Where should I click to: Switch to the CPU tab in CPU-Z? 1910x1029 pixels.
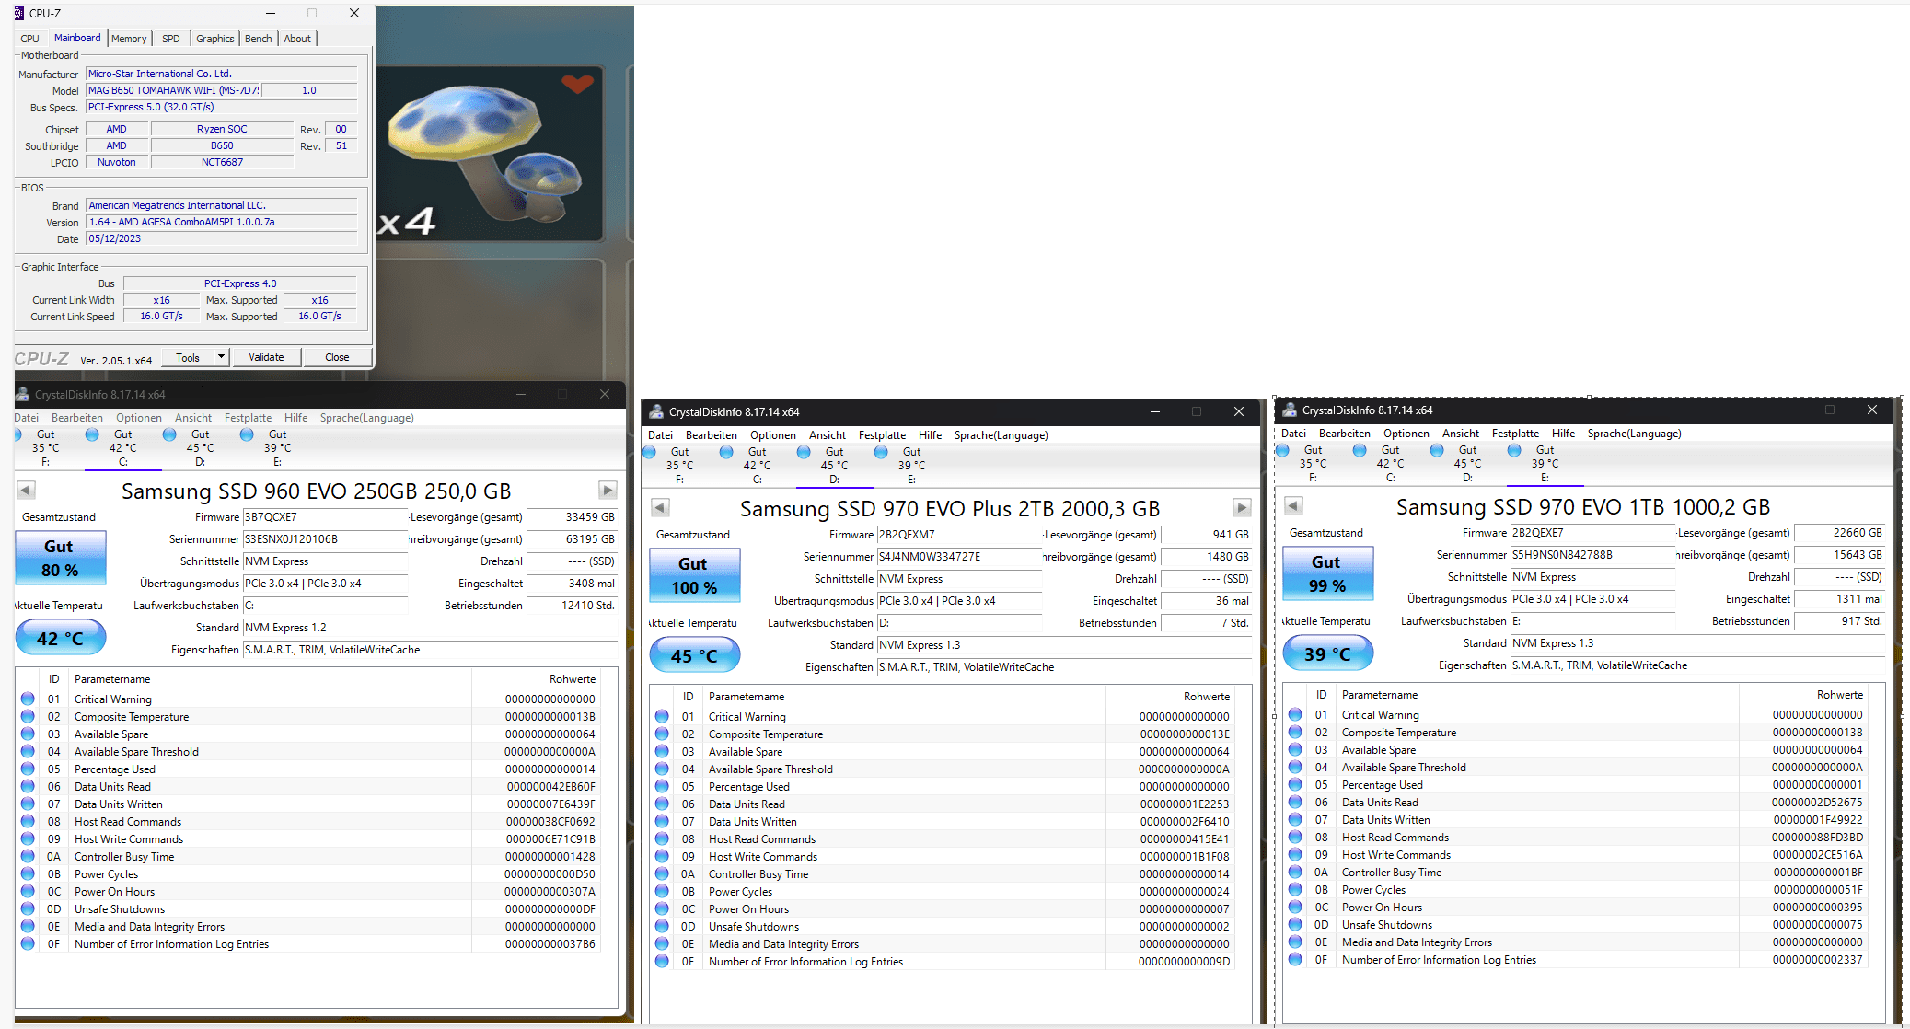[29, 39]
